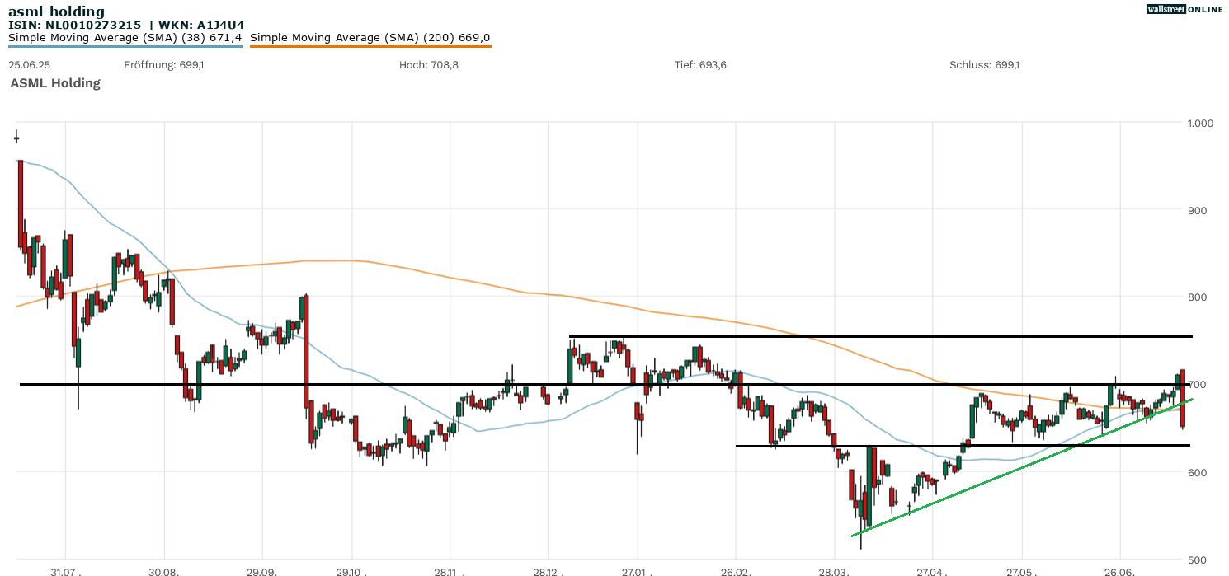Toggle the SMA (38) legend entry
1229x576 pixels.
pyautogui.click(x=125, y=38)
